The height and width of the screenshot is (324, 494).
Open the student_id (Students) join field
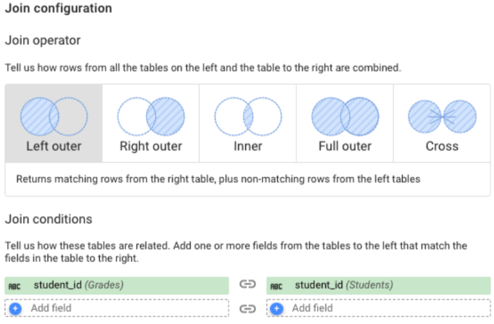click(x=378, y=285)
